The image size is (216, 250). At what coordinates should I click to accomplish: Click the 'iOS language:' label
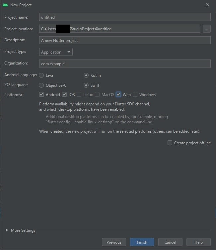point(16,85)
